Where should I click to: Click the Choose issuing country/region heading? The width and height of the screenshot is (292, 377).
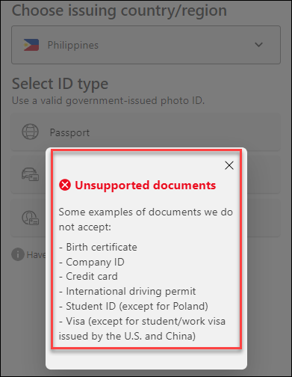119,10
